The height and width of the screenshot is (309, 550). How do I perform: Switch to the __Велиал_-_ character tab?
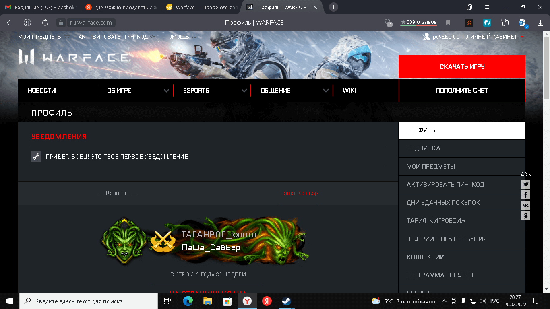click(x=117, y=194)
